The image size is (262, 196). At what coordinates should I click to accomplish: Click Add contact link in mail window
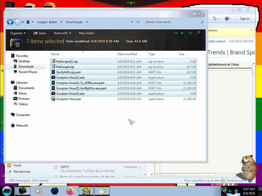click(x=217, y=41)
